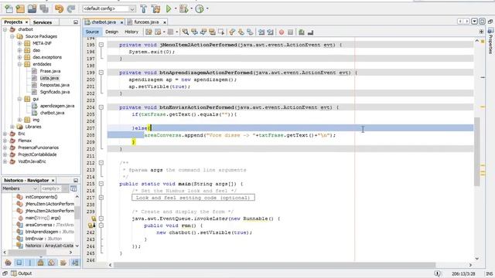Open the History view
The width and height of the screenshot is (495, 278).
[x=131, y=32]
